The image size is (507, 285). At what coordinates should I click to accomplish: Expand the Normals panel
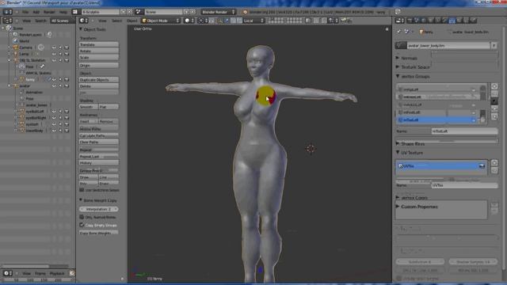(x=398, y=58)
